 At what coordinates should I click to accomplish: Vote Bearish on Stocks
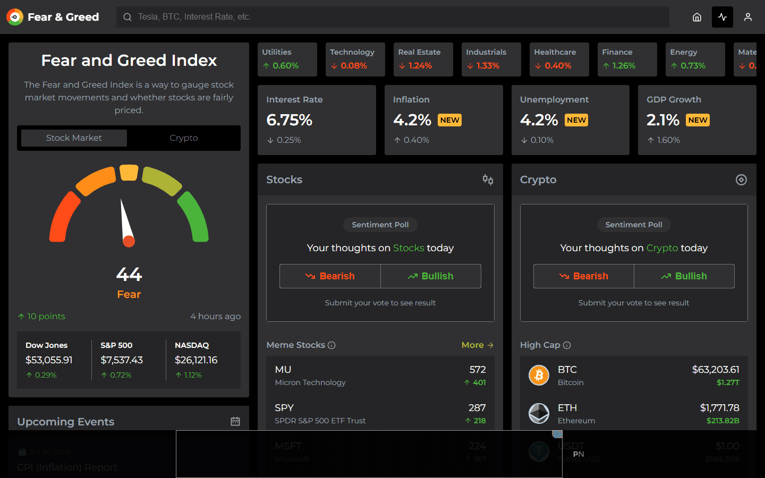(x=330, y=276)
